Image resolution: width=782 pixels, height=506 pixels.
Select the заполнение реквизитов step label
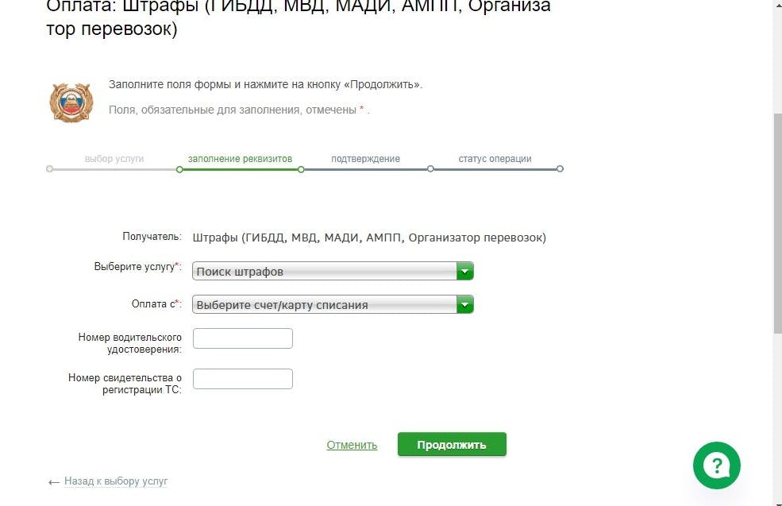[240, 159]
